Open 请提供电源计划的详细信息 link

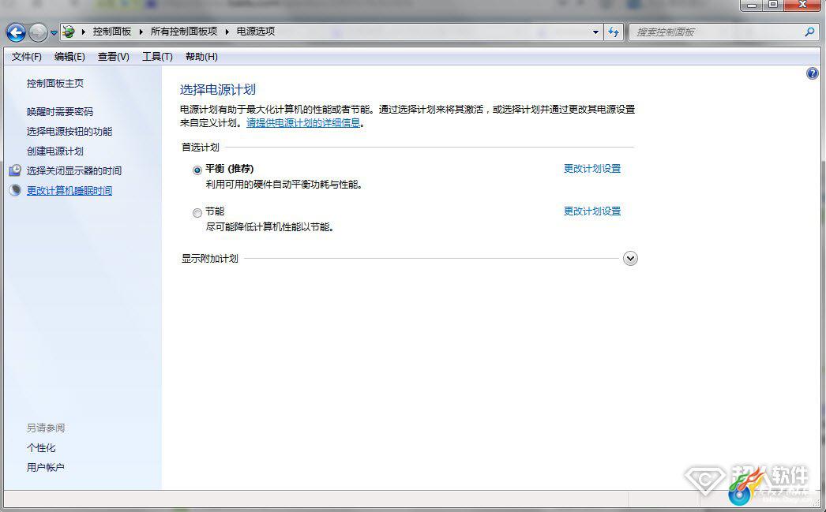[x=303, y=122]
